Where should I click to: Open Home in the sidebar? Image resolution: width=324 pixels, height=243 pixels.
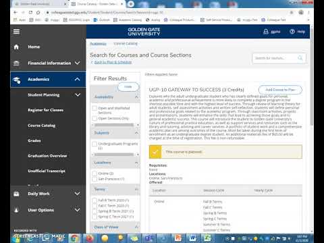click(x=34, y=47)
